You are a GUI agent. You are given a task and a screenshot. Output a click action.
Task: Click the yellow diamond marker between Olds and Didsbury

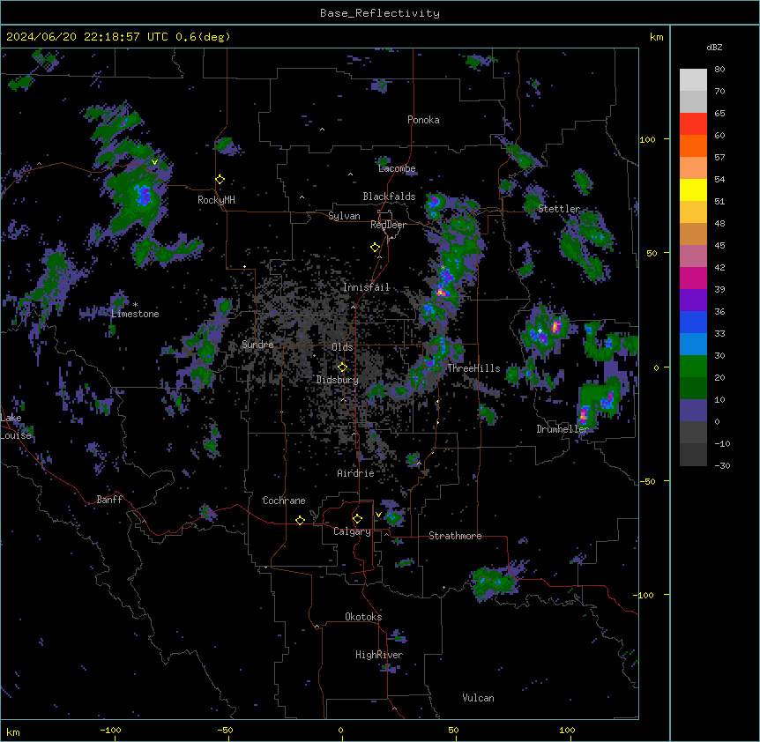342,367
